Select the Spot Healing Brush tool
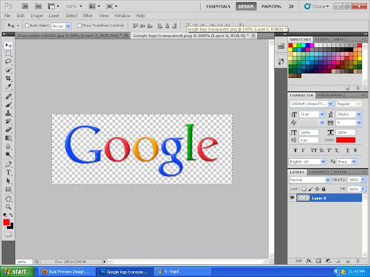This screenshot has height=277, width=370. tap(8, 96)
